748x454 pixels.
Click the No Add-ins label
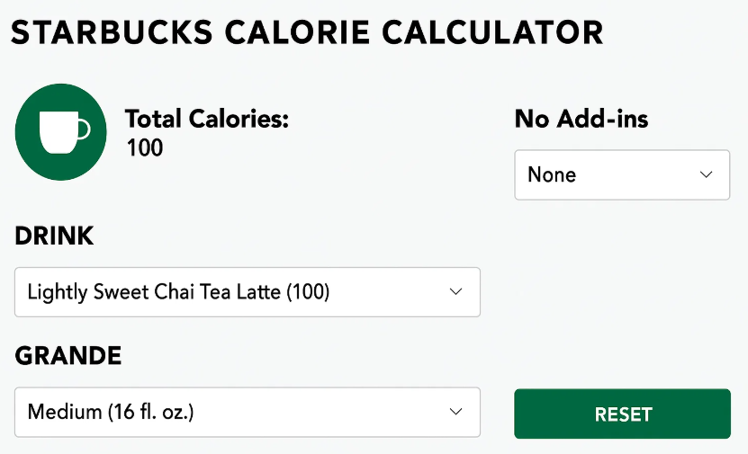pos(581,119)
